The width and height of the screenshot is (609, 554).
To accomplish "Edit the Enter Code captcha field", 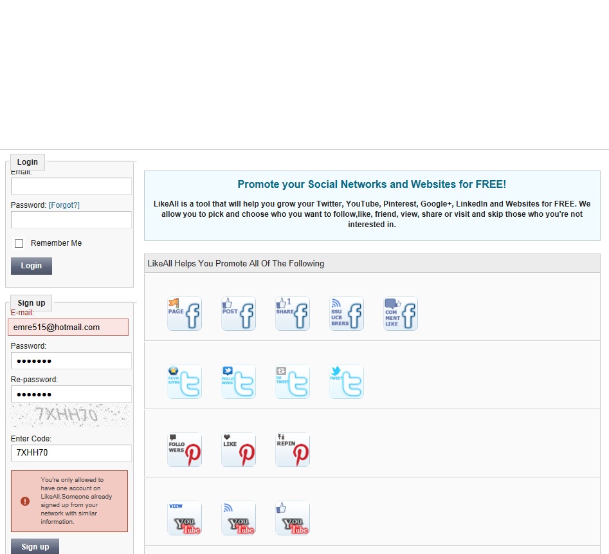I will (x=71, y=453).
